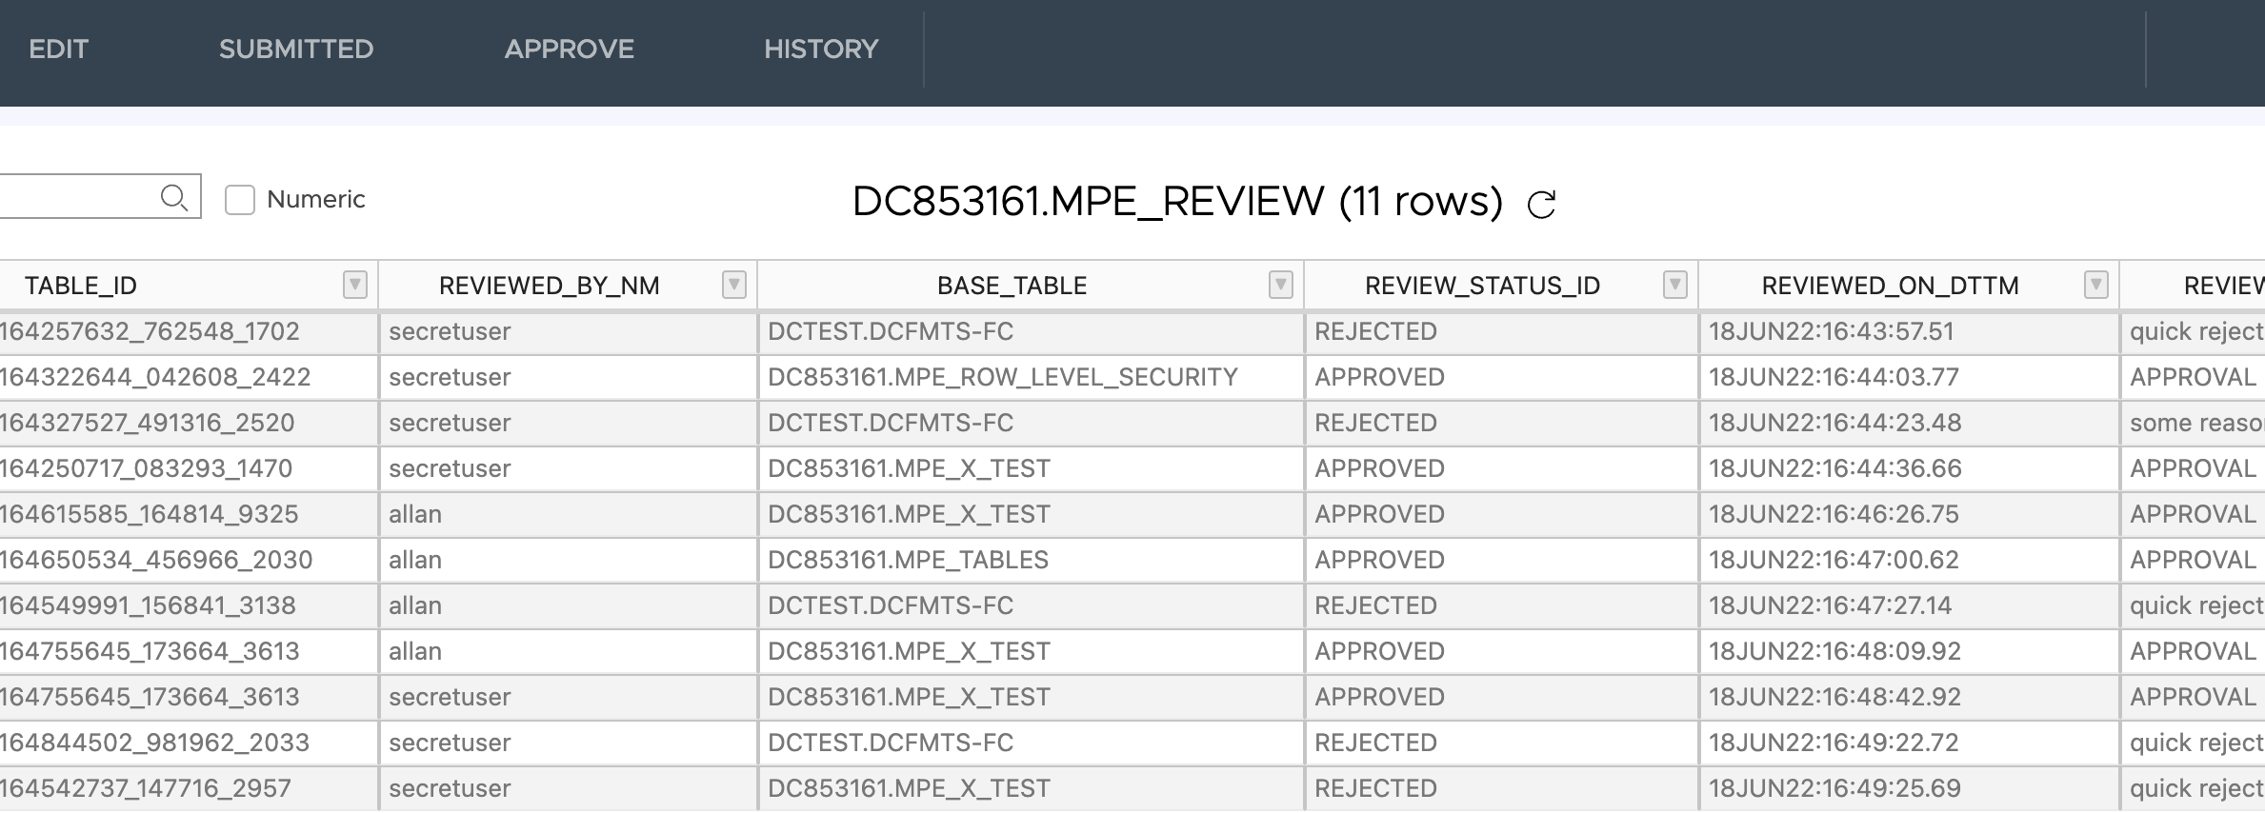Focus the search input field
Viewport: 2265px width, 813px height.
76,197
